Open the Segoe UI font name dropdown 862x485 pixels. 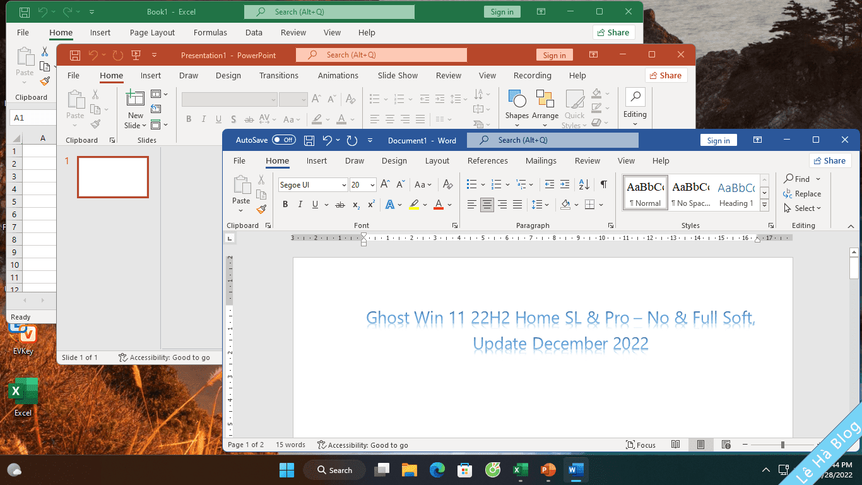pyautogui.click(x=344, y=185)
